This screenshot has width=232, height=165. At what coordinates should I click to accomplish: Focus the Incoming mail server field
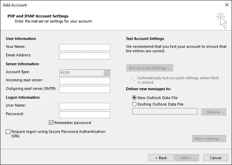pyautogui.click(x=85, y=81)
